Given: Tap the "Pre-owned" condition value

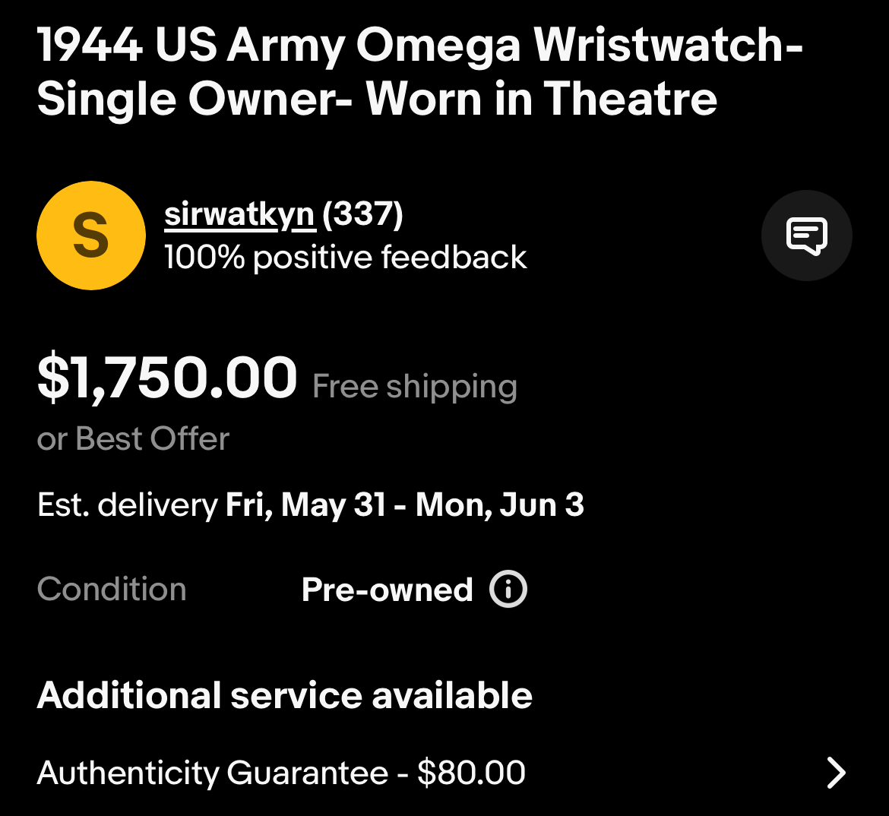Looking at the screenshot, I should [387, 590].
